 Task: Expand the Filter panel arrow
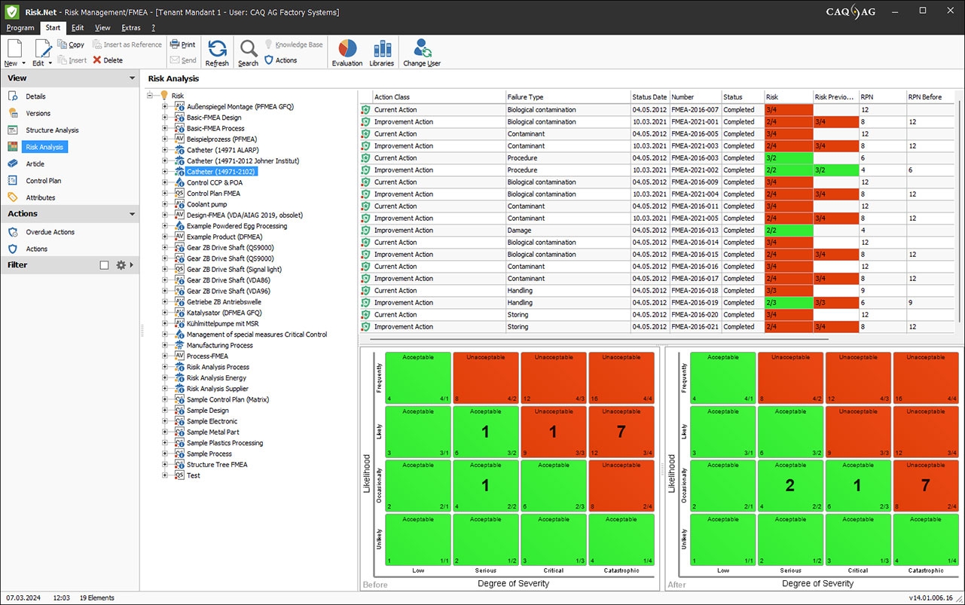pos(132,265)
